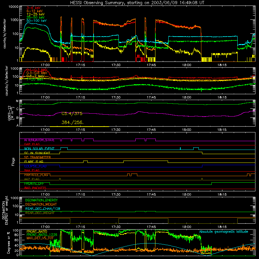Click the 18:15 tick below the top keV panel
Screen dimensions: 259x259
point(222,65)
